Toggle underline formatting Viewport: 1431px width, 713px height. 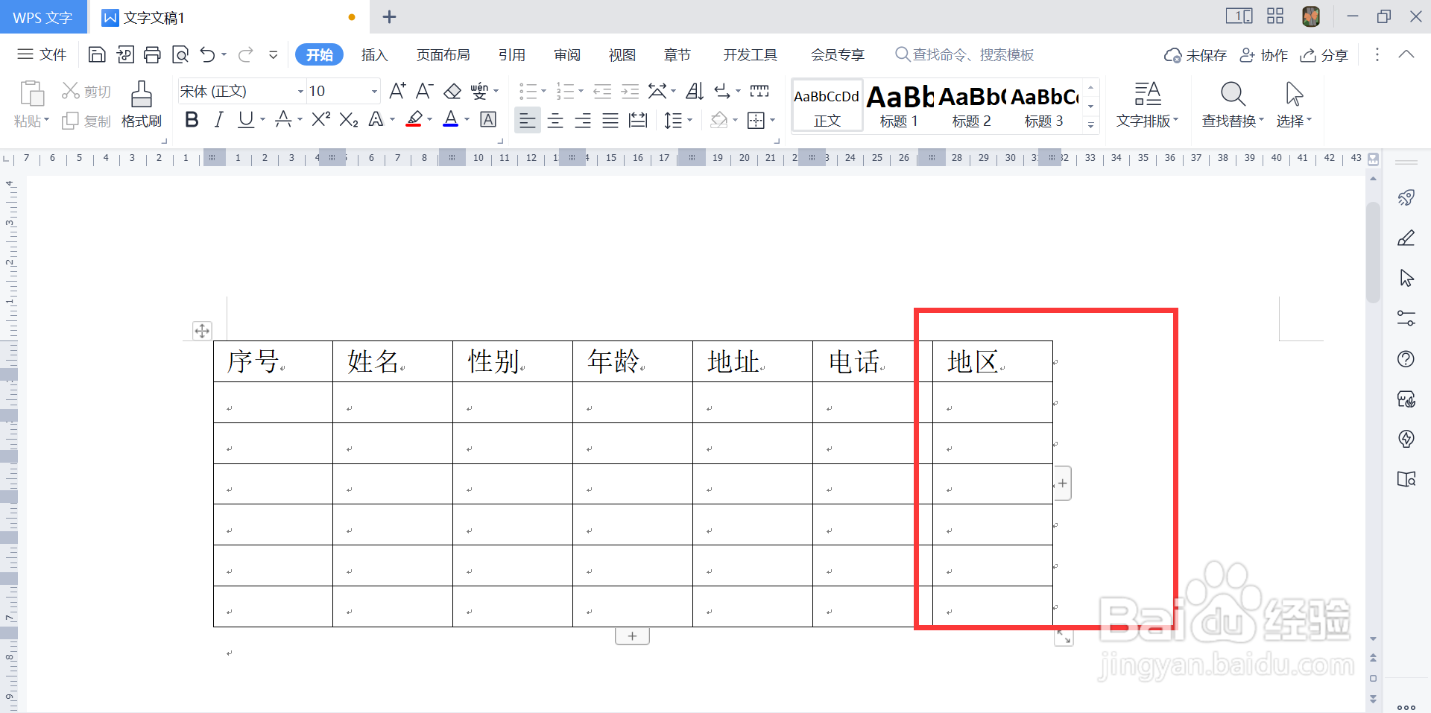click(244, 119)
